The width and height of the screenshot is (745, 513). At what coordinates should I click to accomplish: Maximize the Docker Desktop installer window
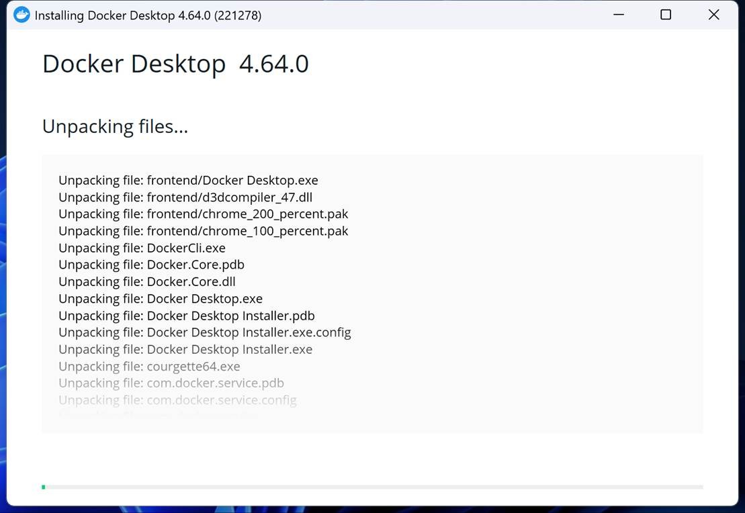pyautogui.click(x=666, y=15)
